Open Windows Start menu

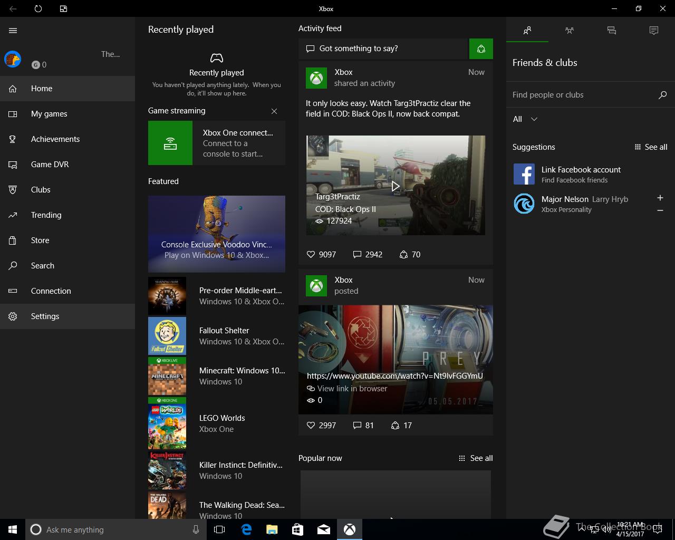pyautogui.click(x=13, y=529)
